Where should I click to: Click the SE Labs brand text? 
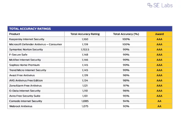[163, 5]
